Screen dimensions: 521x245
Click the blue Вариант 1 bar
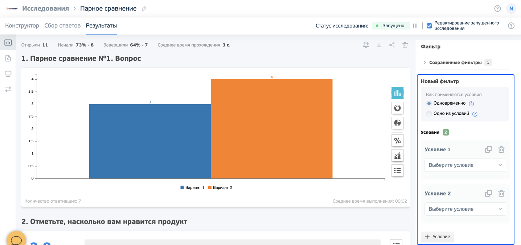(150, 141)
